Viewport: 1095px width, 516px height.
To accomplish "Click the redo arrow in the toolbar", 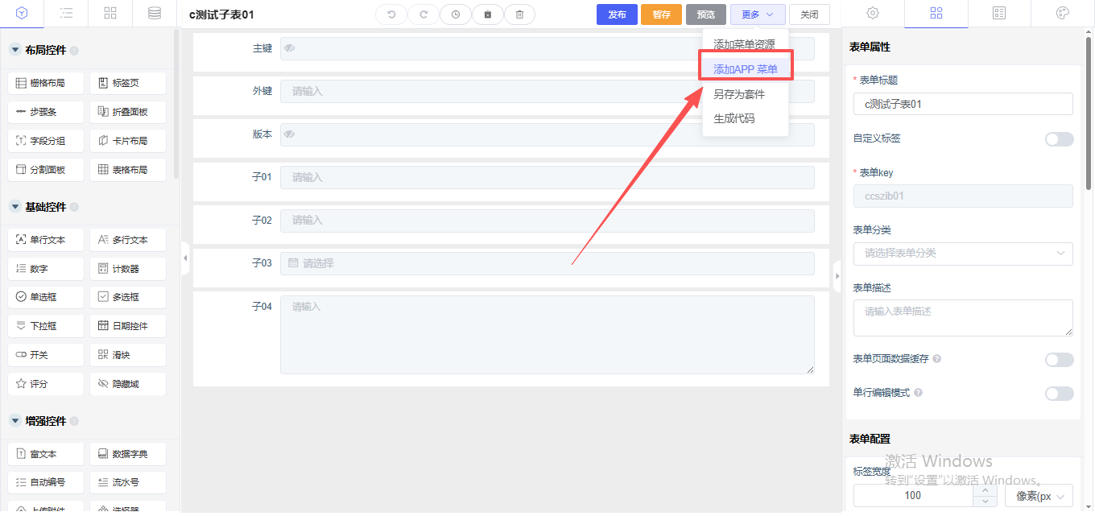I will (424, 14).
